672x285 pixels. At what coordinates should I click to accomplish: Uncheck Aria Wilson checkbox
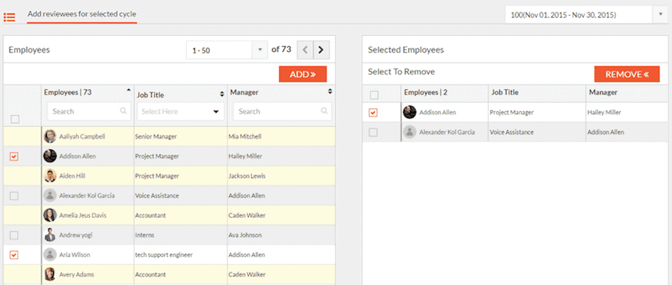click(14, 255)
